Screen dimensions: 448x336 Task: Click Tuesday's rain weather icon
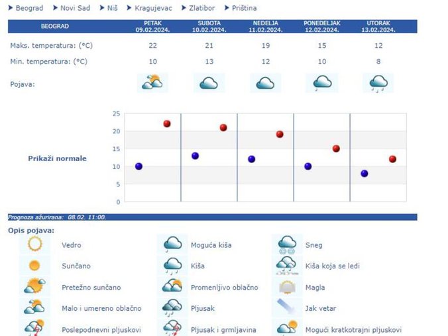pyautogui.click(x=379, y=83)
